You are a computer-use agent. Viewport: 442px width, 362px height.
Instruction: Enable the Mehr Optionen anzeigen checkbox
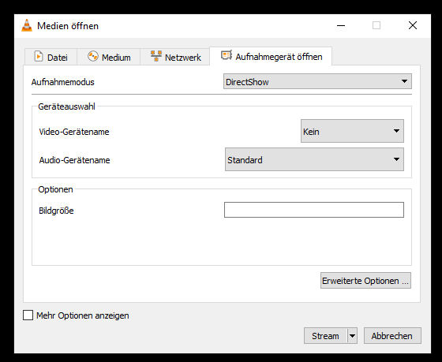tap(28, 315)
